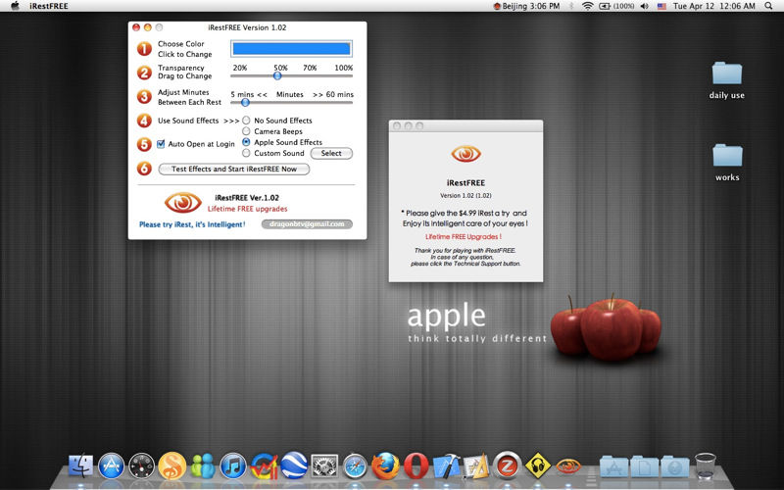Click Version 1.02 (1.02) text
Screen dimensions: 784x490
[466, 195]
